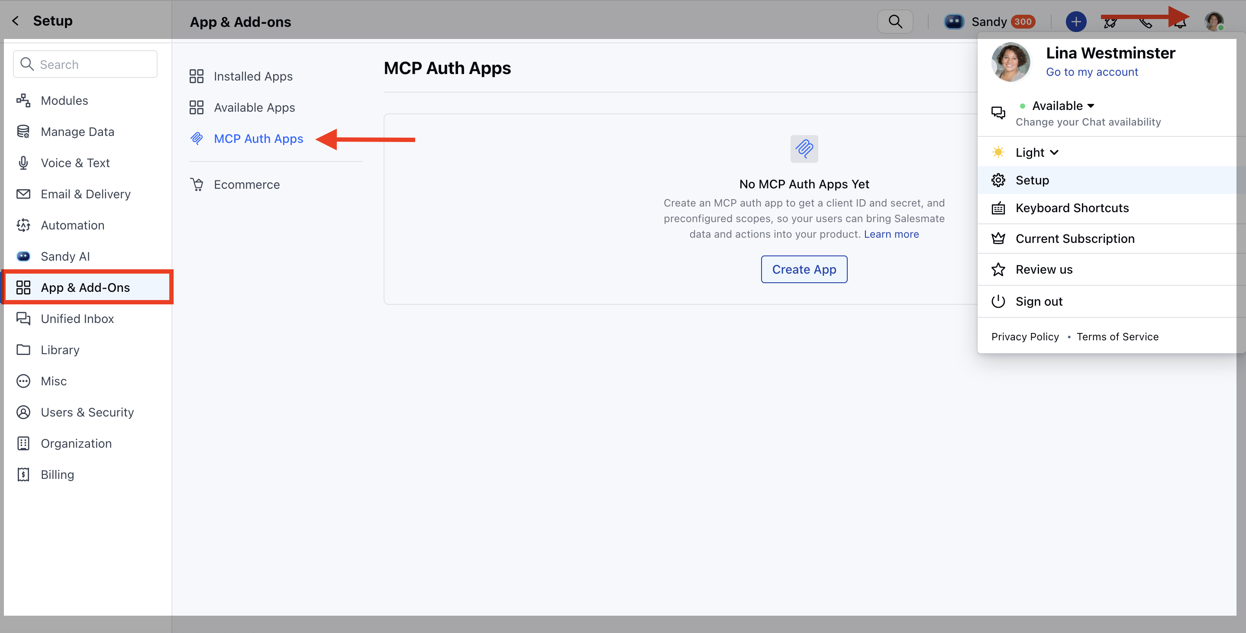
Task: Click the Create App button
Action: pyautogui.click(x=804, y=269)
